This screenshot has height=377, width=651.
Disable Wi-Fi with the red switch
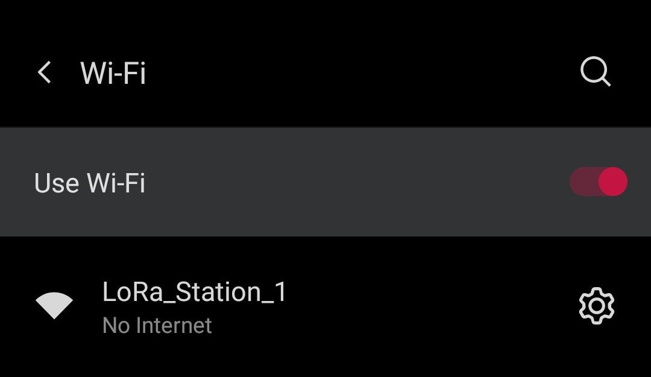pos(599,182)
